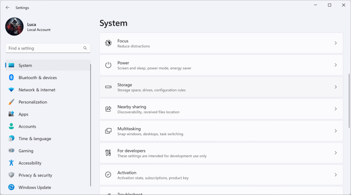The height and width of the screenshot is (195, 351).
Task: Click the Focus icon in System list
Action: tap(108, 43)
